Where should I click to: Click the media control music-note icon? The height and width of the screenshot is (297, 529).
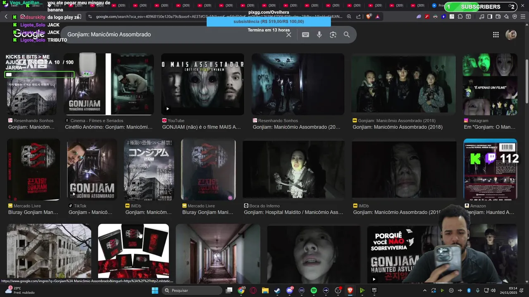[x=481, y=16]
